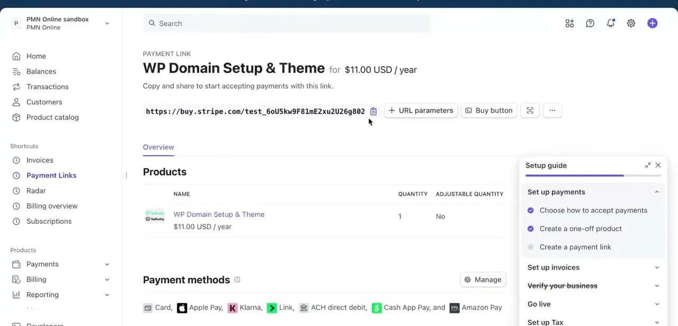Open the QR code icon button
The height and width of the screenshot is (326, 678).
pos(530,111)
